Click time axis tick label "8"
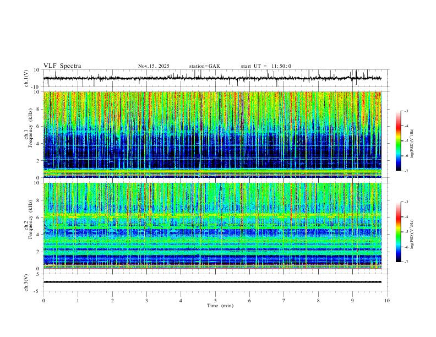 point(318,301)
